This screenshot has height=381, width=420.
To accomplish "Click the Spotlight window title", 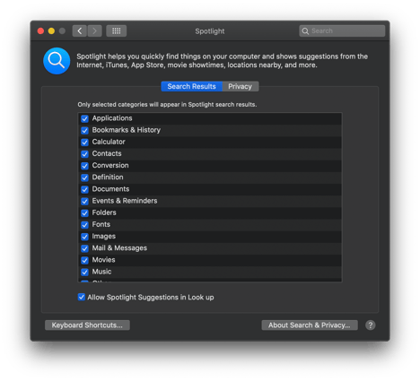I will 210,31.
